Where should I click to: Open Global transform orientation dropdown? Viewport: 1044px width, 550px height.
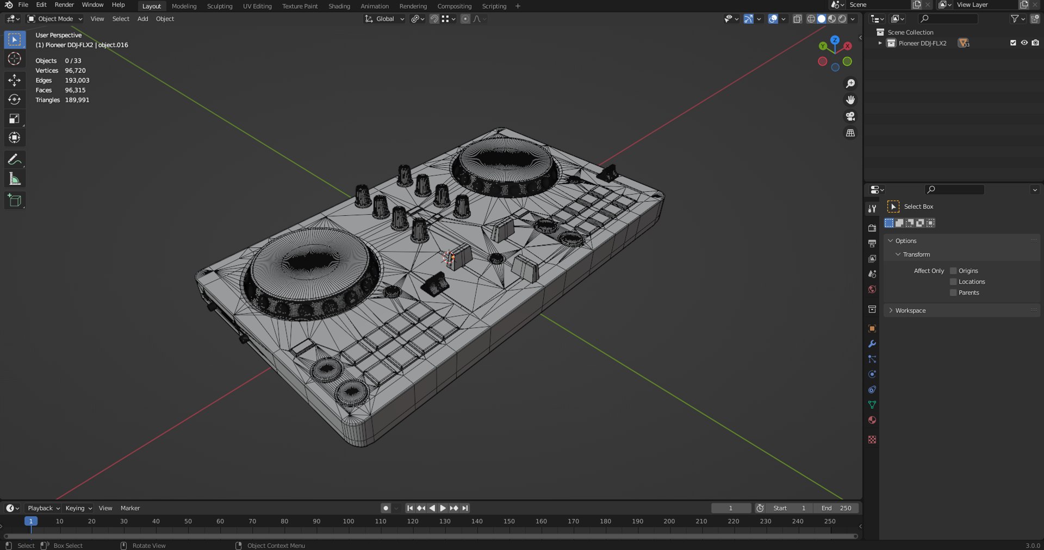tap(384, 19)
